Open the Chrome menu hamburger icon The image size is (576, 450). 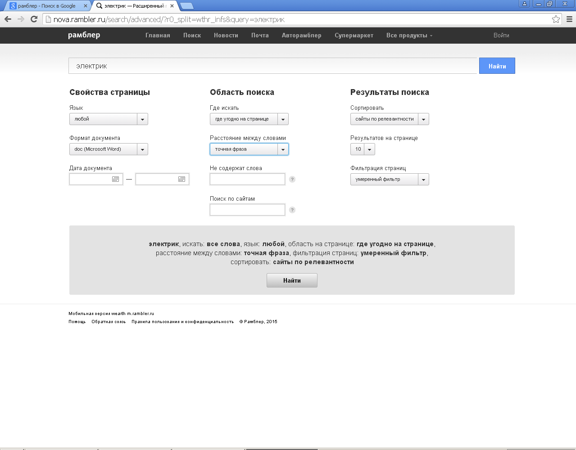(569, 19)
